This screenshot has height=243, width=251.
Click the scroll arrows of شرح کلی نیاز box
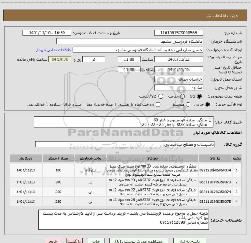(210, 120)
